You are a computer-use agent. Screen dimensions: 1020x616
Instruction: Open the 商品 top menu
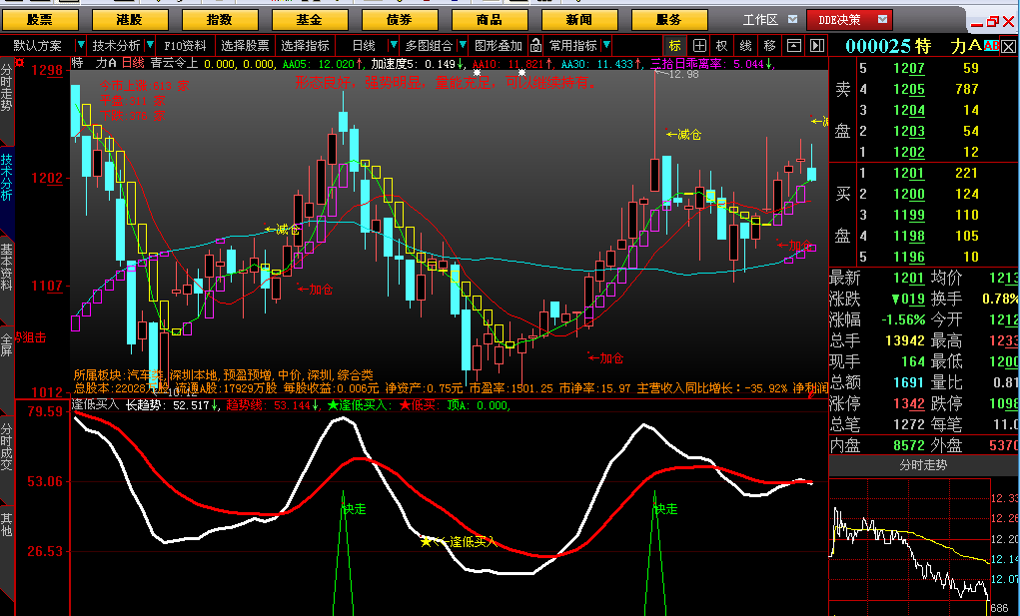point(490,20)
